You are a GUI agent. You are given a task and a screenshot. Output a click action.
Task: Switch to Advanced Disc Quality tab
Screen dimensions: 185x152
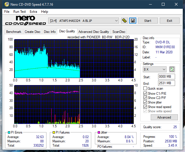(94, 32)
